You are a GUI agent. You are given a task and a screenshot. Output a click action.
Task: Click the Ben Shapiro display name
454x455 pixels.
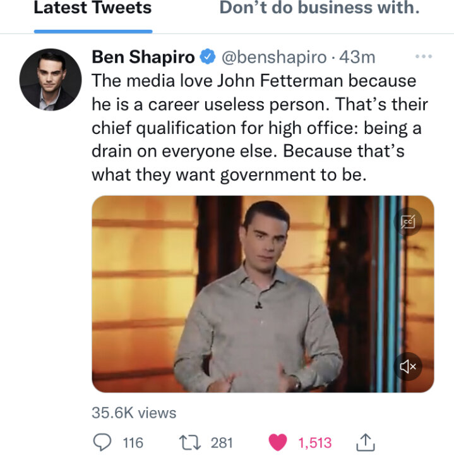143,57
